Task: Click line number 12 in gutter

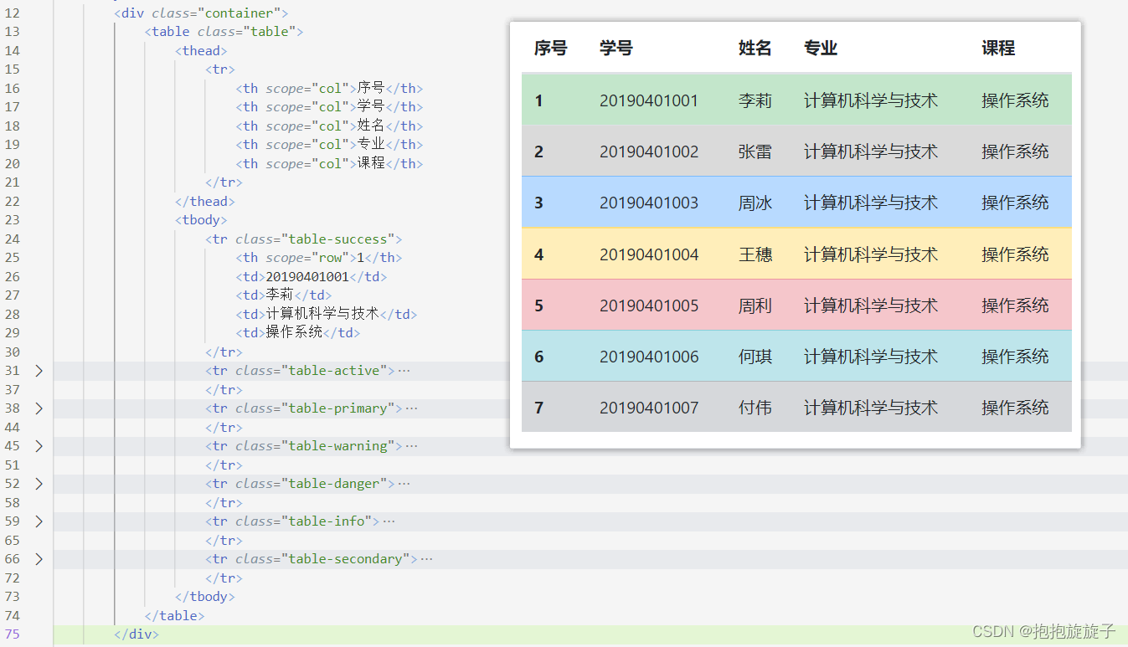Action: point(12,13)
